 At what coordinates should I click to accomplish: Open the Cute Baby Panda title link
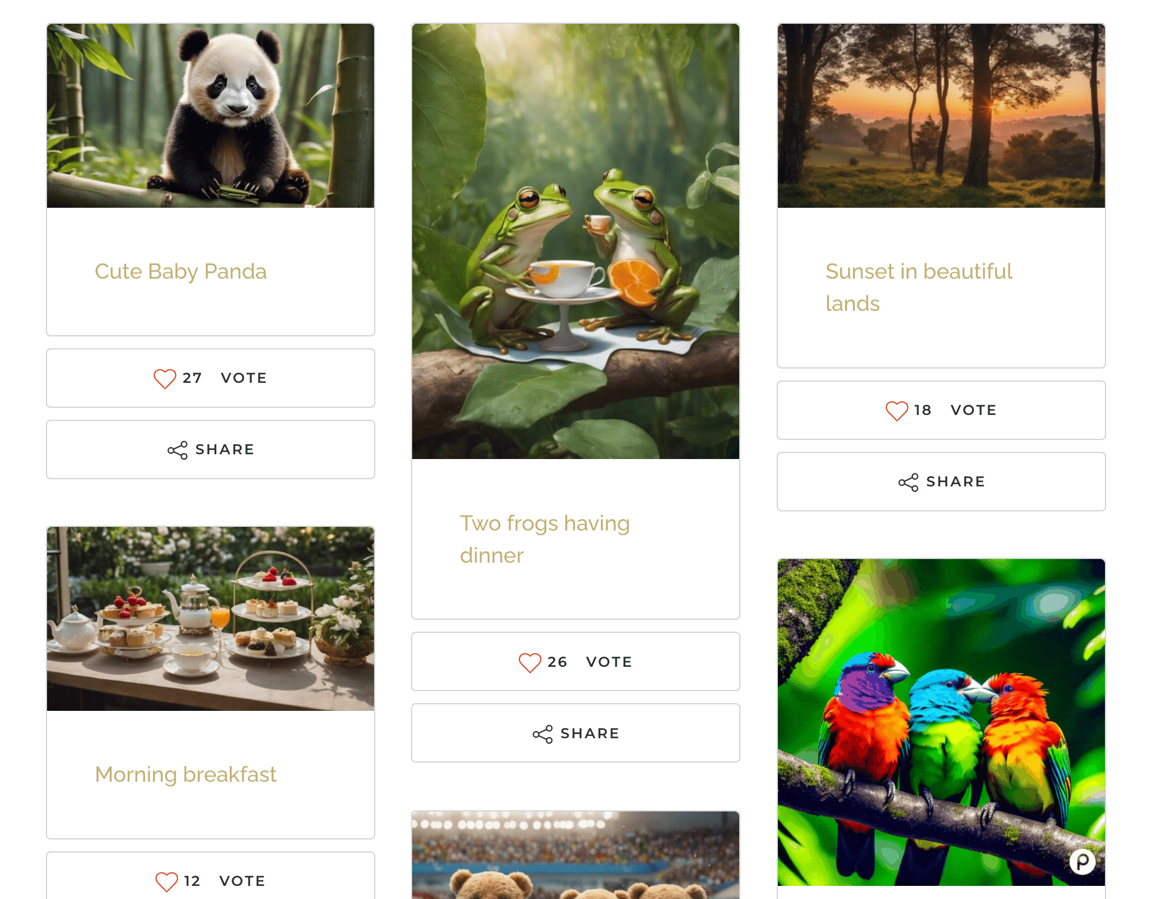coord(180,271)
